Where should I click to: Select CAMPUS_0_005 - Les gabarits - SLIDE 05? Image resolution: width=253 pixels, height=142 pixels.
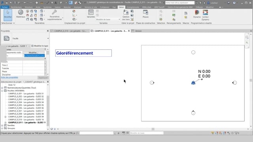[x=26, y=105]
